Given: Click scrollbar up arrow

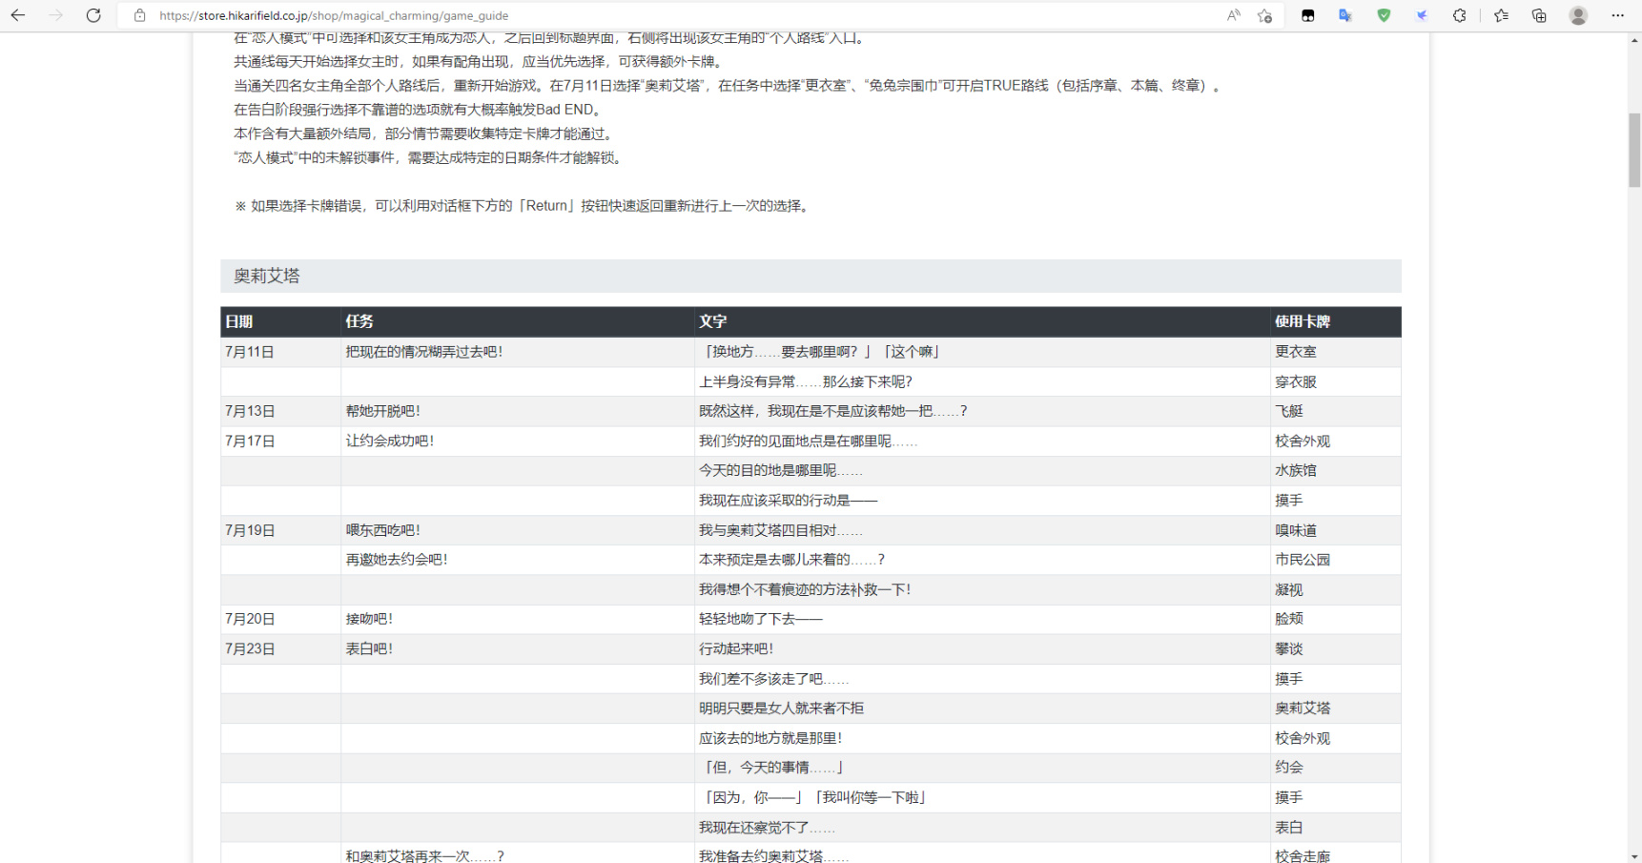Looking at the screenshot, I should click(x=1634, y=40).
